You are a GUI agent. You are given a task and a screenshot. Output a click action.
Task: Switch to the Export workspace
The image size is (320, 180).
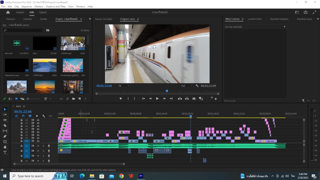[43, 12]
